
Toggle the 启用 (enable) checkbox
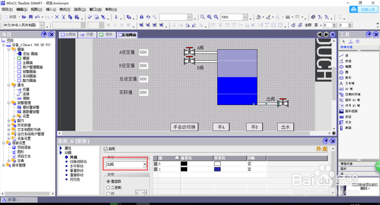click(x=105, y=149)
